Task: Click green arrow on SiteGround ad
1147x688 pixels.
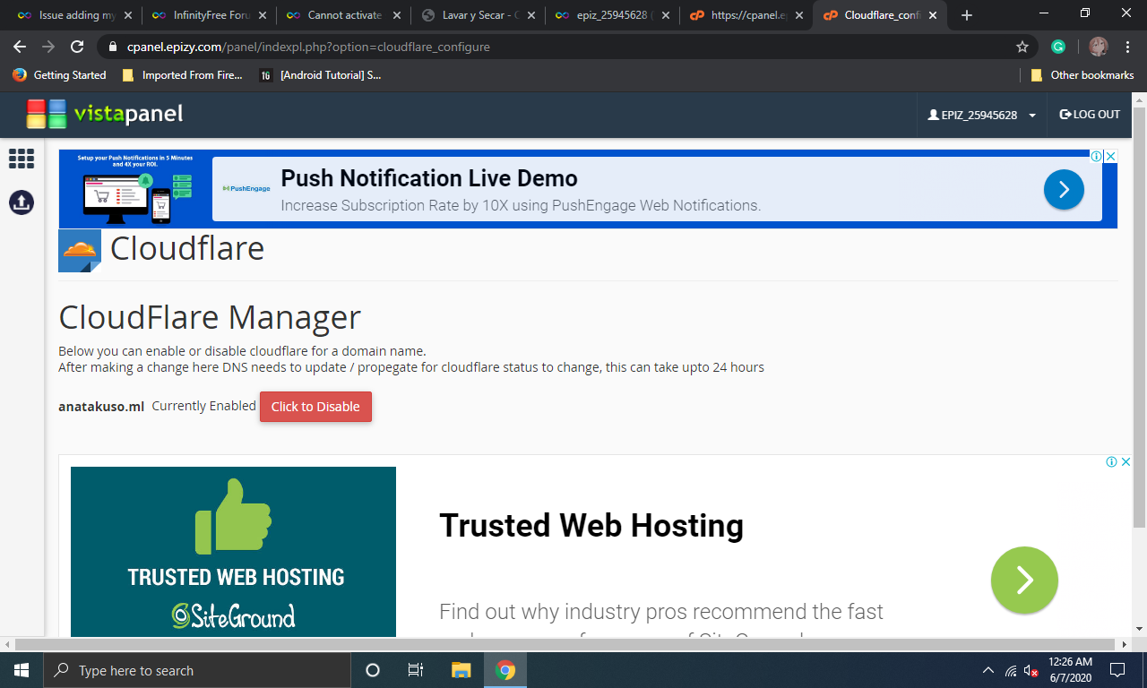Action: click(1024, 580)
